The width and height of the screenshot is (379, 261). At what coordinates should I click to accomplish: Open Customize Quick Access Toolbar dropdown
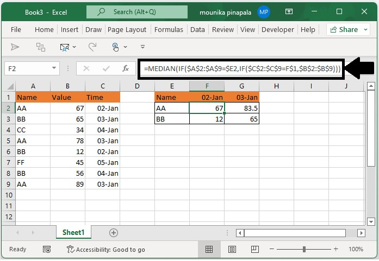click(x=143, y=47)
